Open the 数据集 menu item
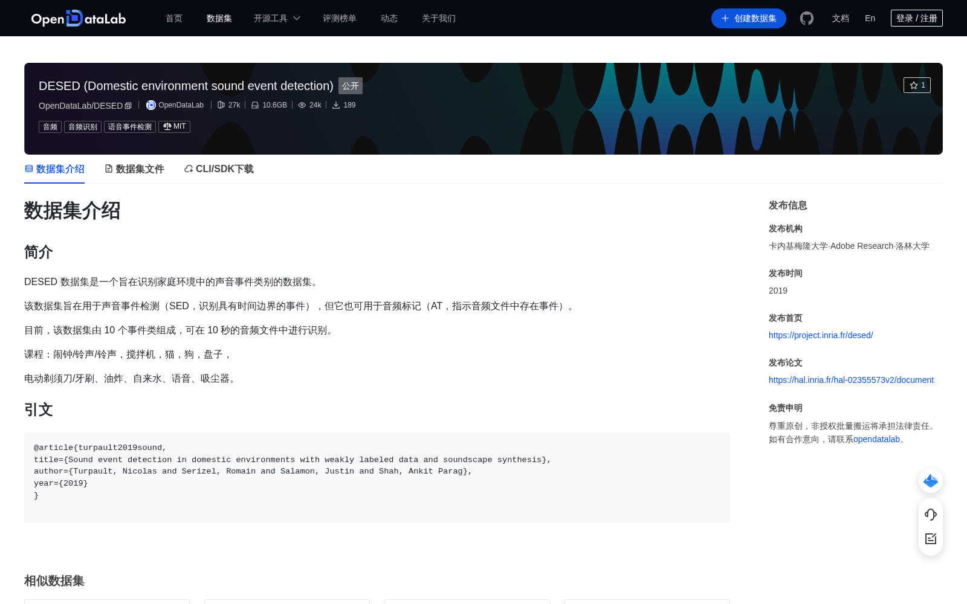Image resolution: width=967 pixels, height=604 pixels. click(x=219, y=18)
